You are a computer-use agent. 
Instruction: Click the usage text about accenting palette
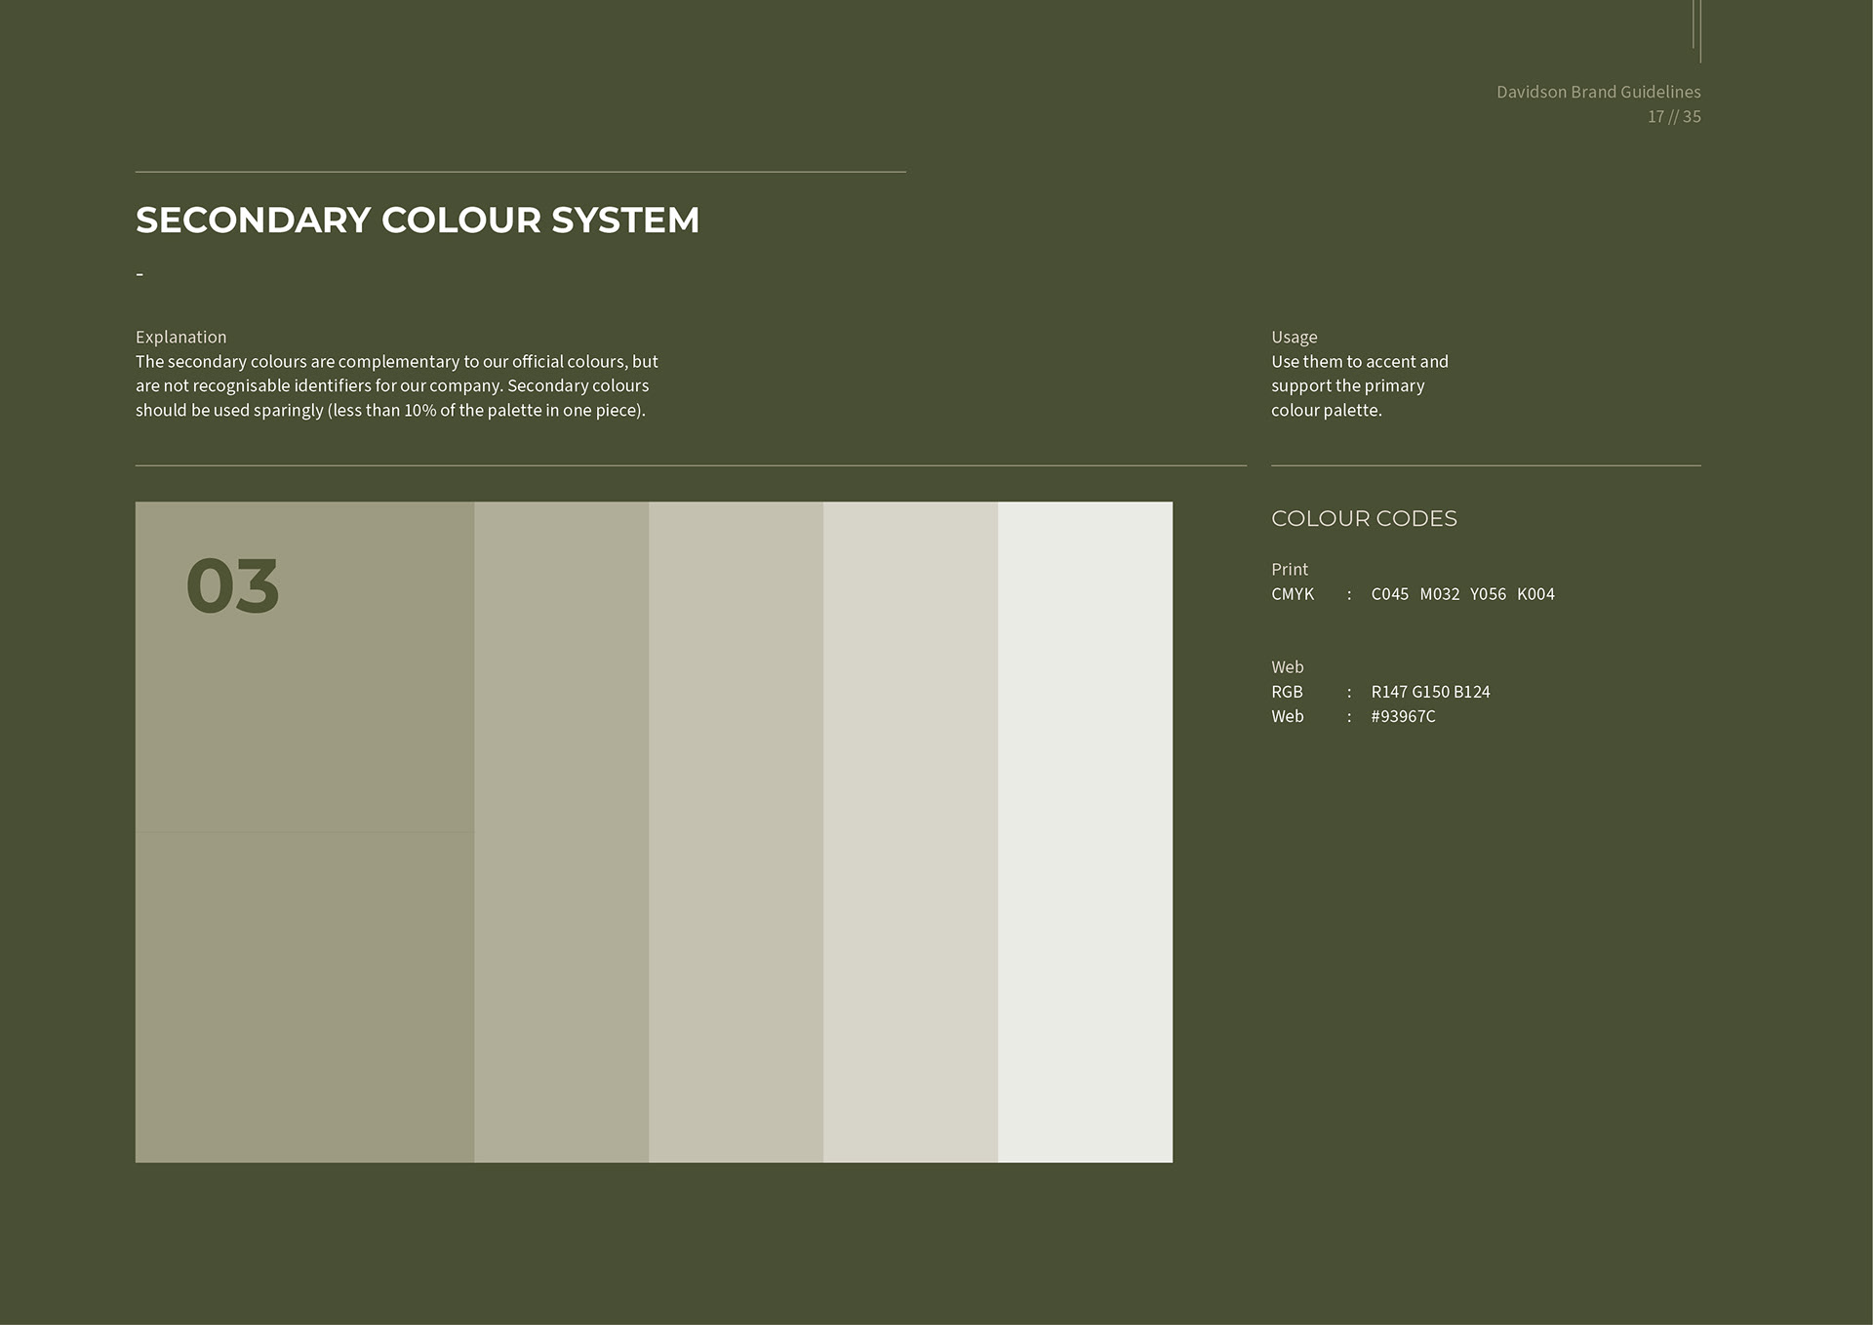click(x=1359, y=386)
